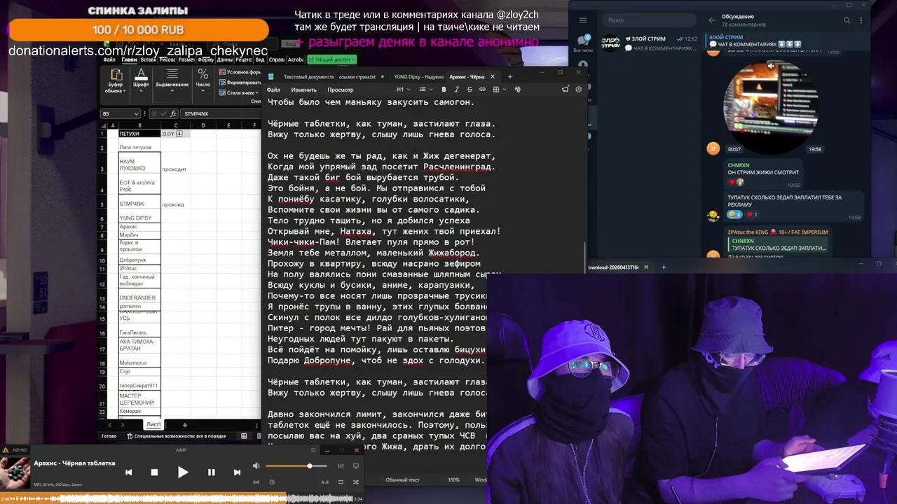Clear formatting in Notepad toolbar
The image size is (897, 504).
pyautogui.click(x=518, y=90)
